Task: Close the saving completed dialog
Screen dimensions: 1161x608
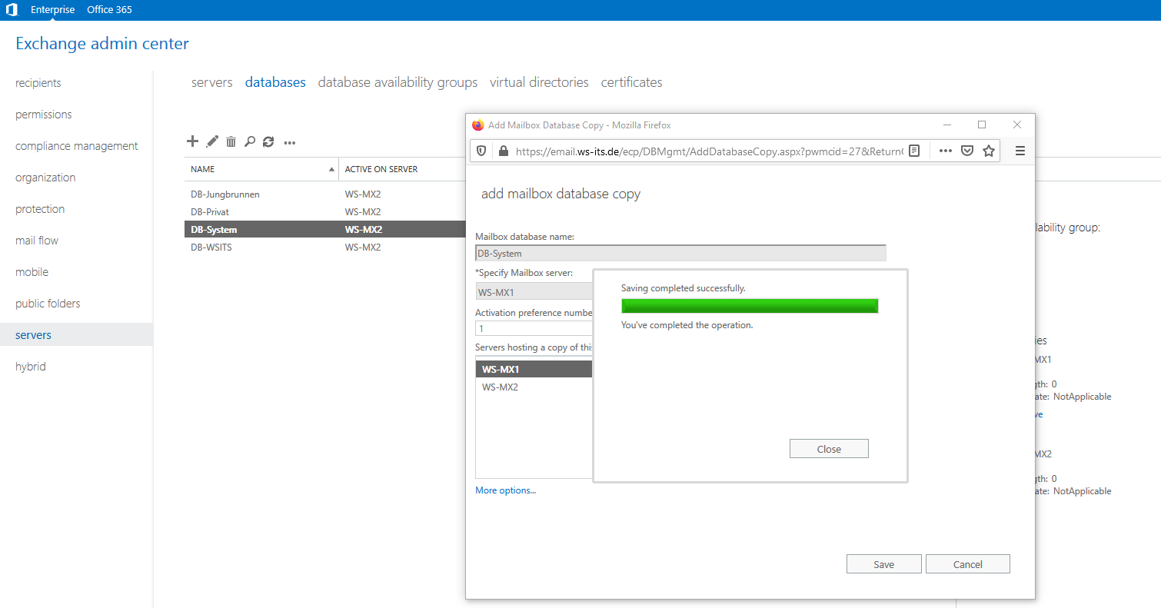Action: coord(829,449)
